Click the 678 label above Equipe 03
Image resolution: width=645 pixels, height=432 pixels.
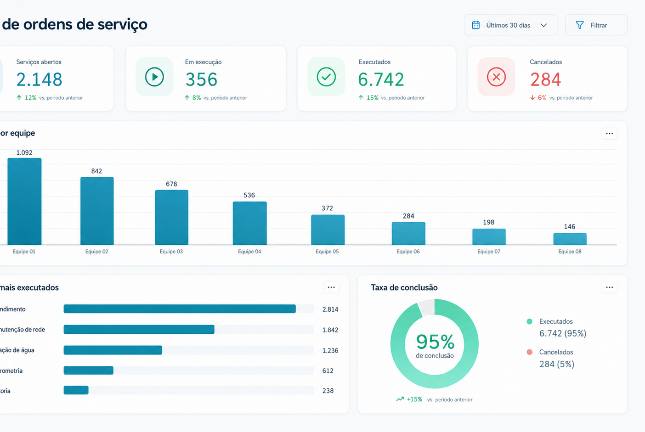(x=171, y=184)
